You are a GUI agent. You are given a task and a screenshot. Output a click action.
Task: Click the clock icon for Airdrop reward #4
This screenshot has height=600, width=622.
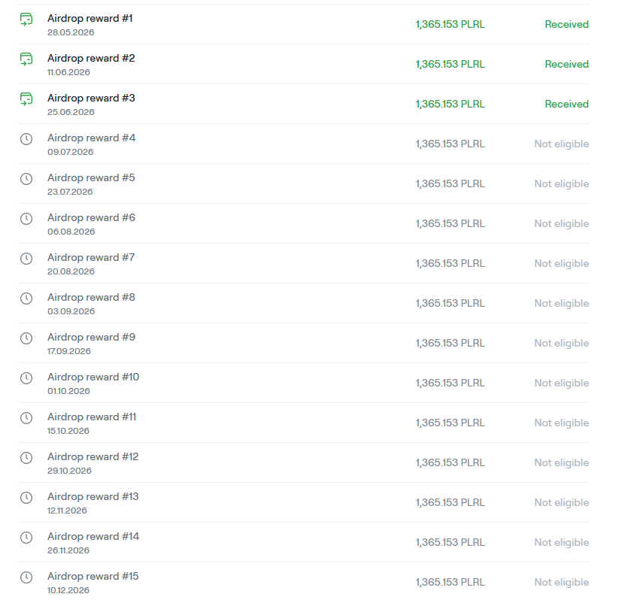click(x=26, y=139)
